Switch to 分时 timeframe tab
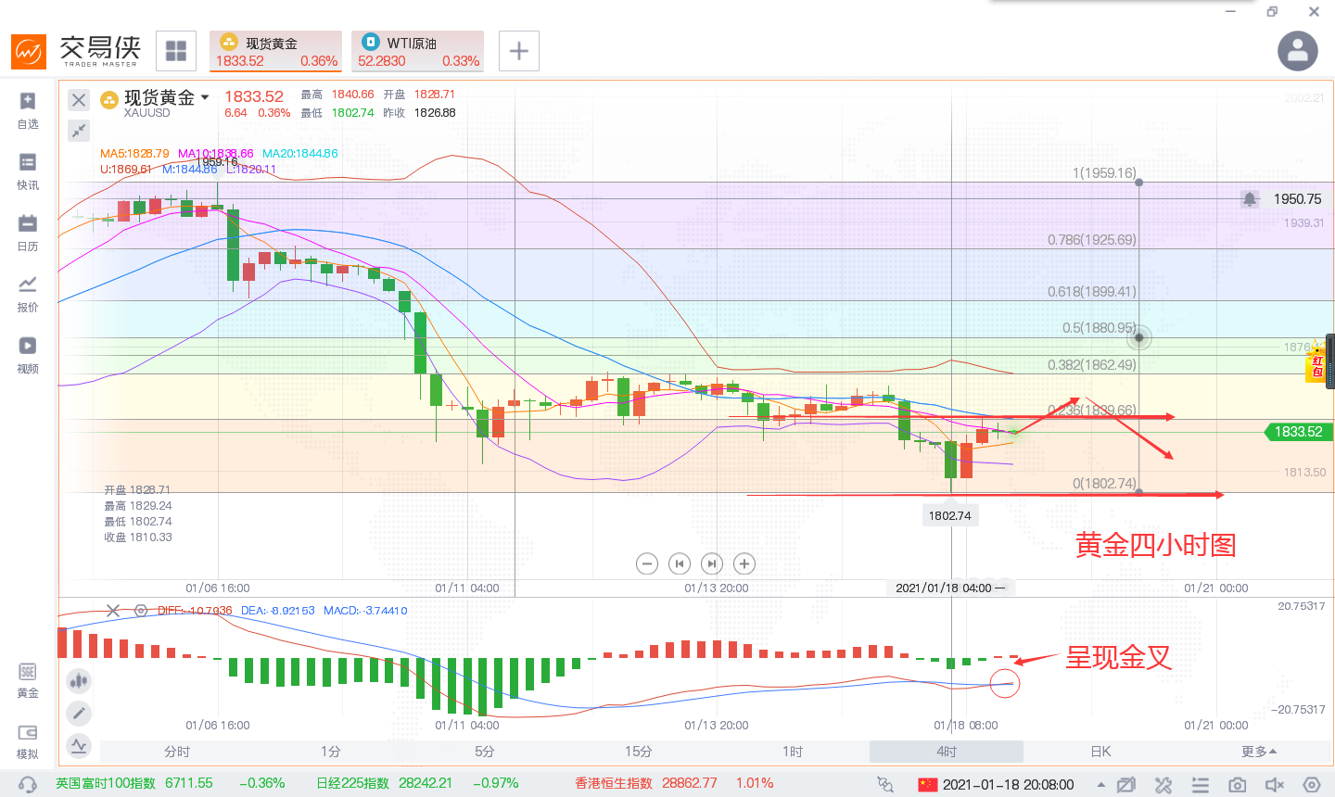 point(177,752)
